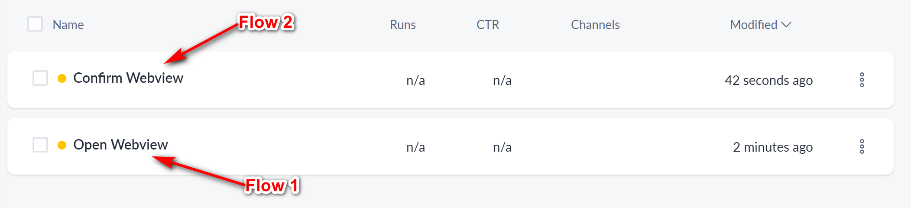Tick the select-all checkbox in the header
The width and height of the screenshot is (911, 208).
coord(35,24)
